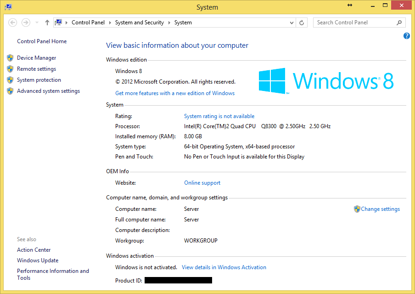Click the Back navigation arrow

pos(13,23)
